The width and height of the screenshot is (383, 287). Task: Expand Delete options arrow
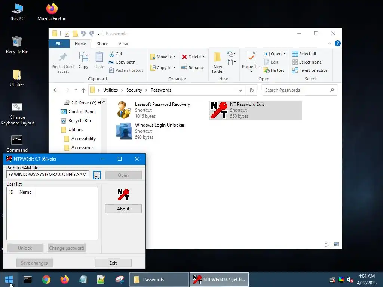pyautogui.click(x=203, y=57)
